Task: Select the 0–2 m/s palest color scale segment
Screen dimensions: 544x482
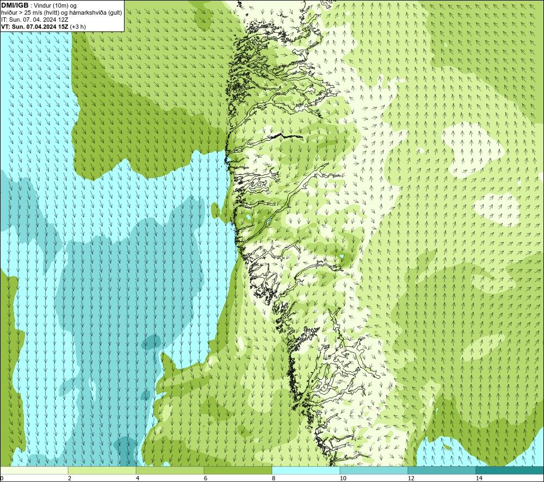Action: [34, 470]
